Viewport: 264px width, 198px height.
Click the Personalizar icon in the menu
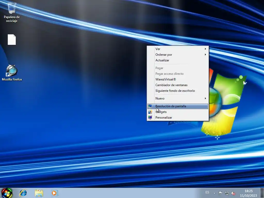coord(150,117)
